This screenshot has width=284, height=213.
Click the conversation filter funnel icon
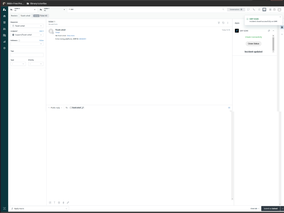tap(219, 23)
